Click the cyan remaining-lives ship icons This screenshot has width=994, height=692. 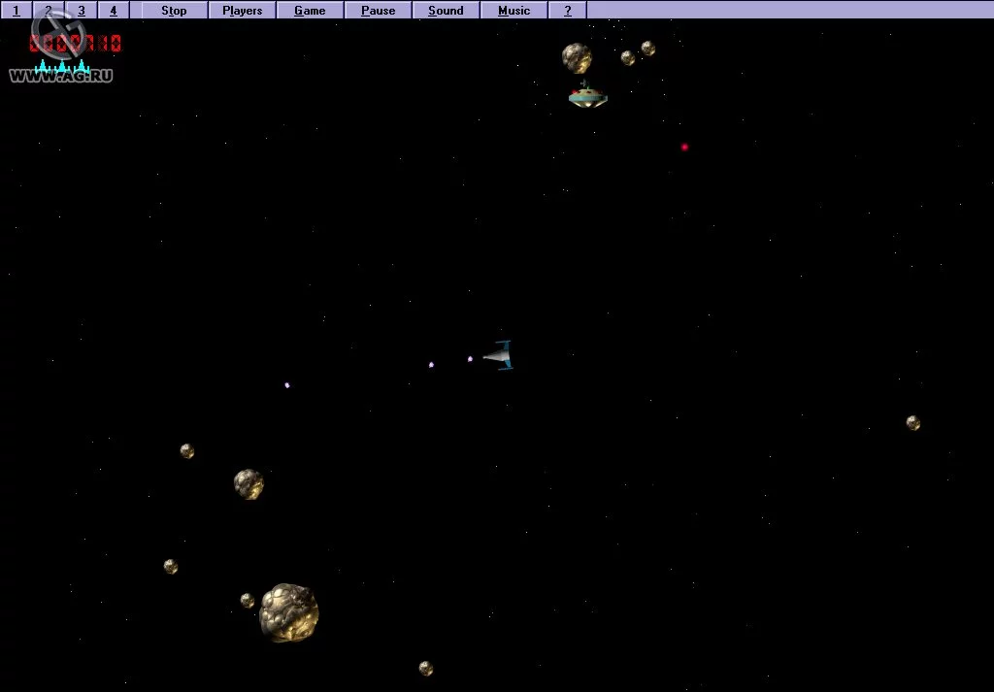(x=62, y=67)
